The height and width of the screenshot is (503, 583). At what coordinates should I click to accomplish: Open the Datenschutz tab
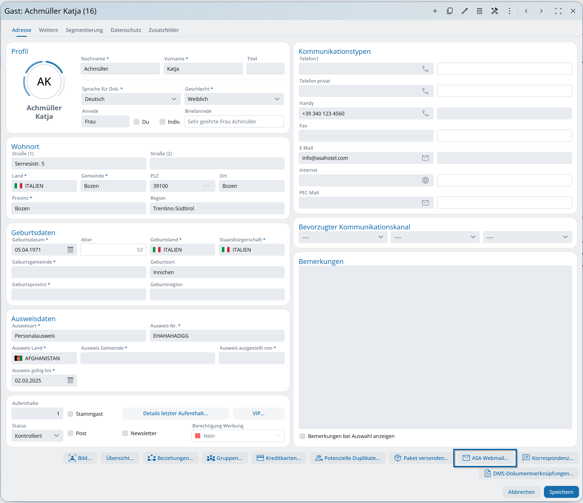pos(125,30)
